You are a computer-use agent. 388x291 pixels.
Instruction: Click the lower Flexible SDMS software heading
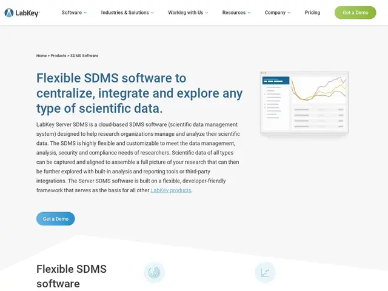click(72, 276)
